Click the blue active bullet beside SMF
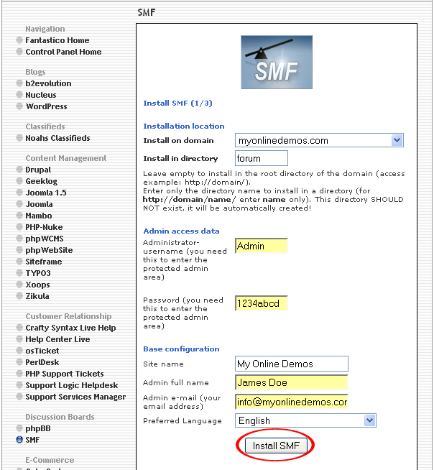Screen dimensions: 434x470 [x=19, y=439]
